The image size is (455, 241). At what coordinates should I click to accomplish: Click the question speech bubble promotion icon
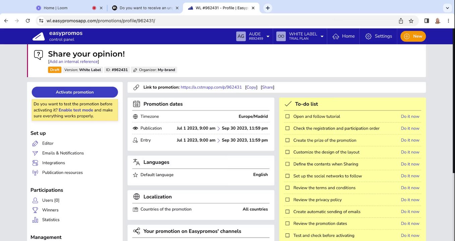[39, 55]
